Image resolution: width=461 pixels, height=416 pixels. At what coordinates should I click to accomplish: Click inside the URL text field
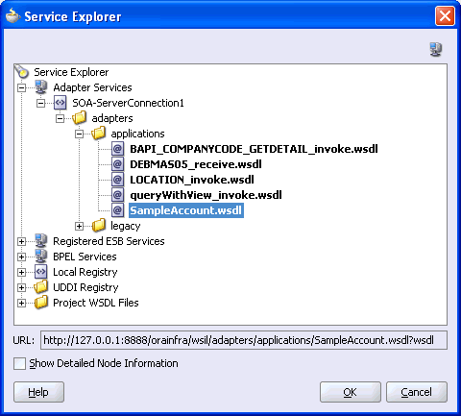(244, 340)
